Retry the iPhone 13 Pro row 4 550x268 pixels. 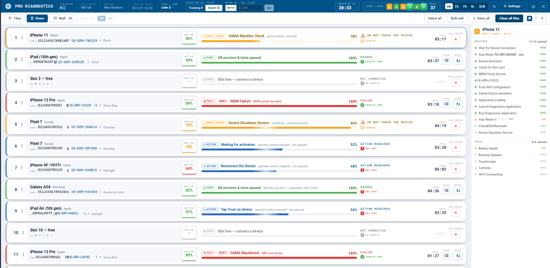pos(458,104)
